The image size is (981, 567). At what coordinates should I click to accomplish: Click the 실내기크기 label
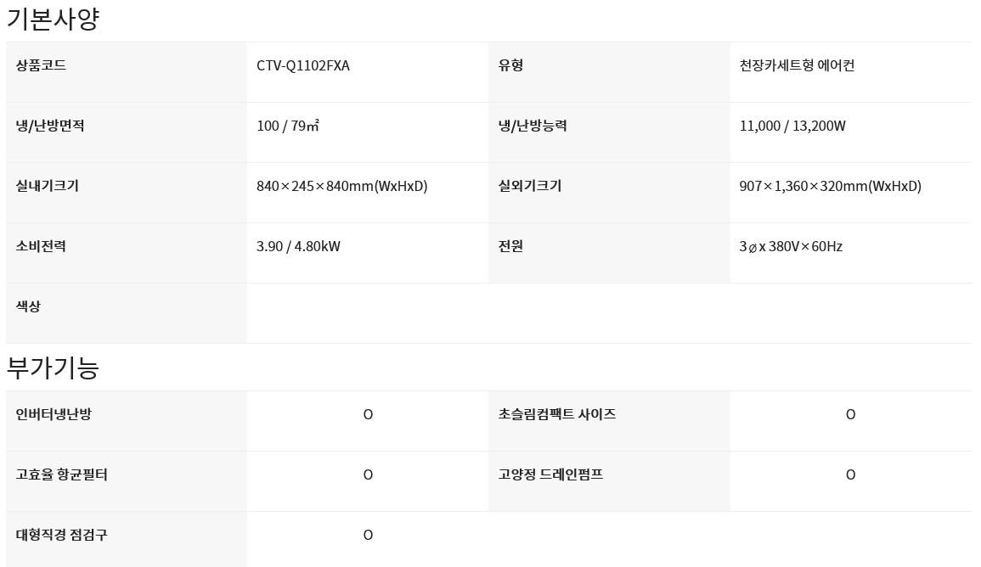pos(48,187)
